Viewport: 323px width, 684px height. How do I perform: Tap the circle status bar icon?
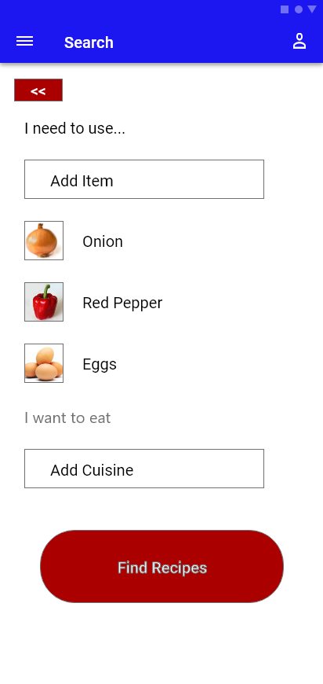pos(299,9)
